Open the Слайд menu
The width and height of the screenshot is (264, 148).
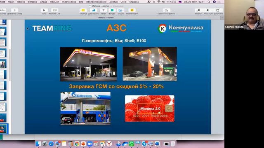pyautogui.click(x=43, y=2)
